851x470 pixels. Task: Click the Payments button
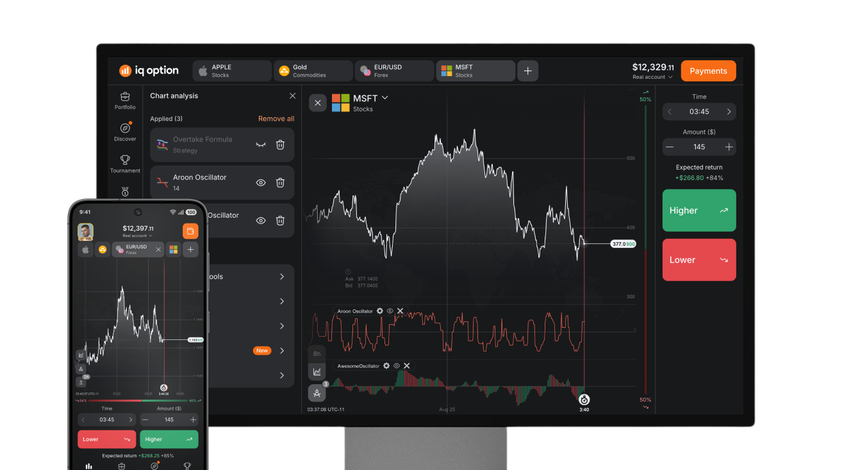coord(708,71)
